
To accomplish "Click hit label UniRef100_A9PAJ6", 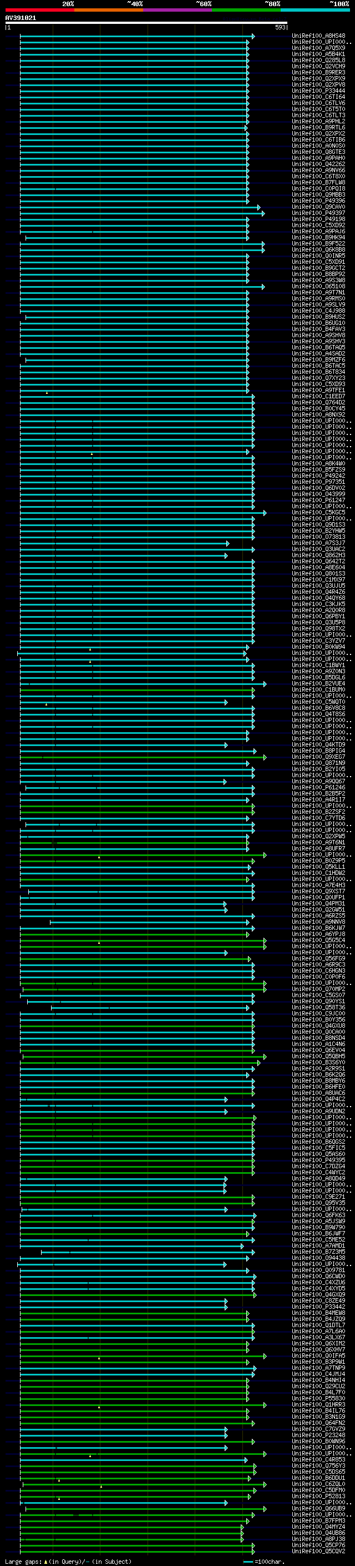I will tap(318, 231).
